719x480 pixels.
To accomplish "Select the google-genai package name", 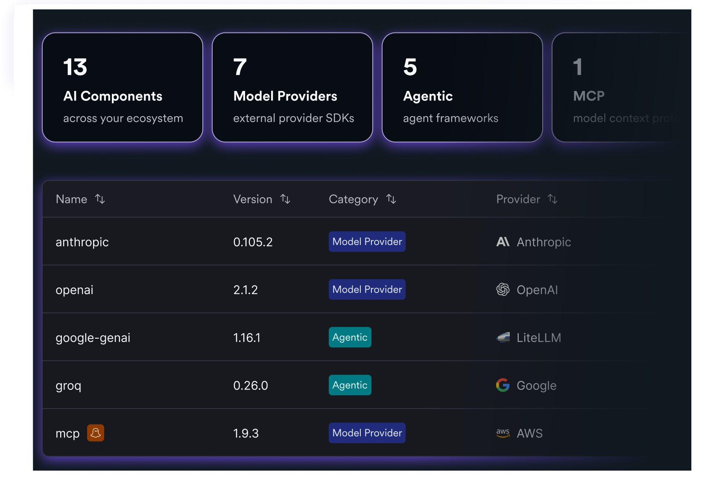I will [x=93, y=338].
